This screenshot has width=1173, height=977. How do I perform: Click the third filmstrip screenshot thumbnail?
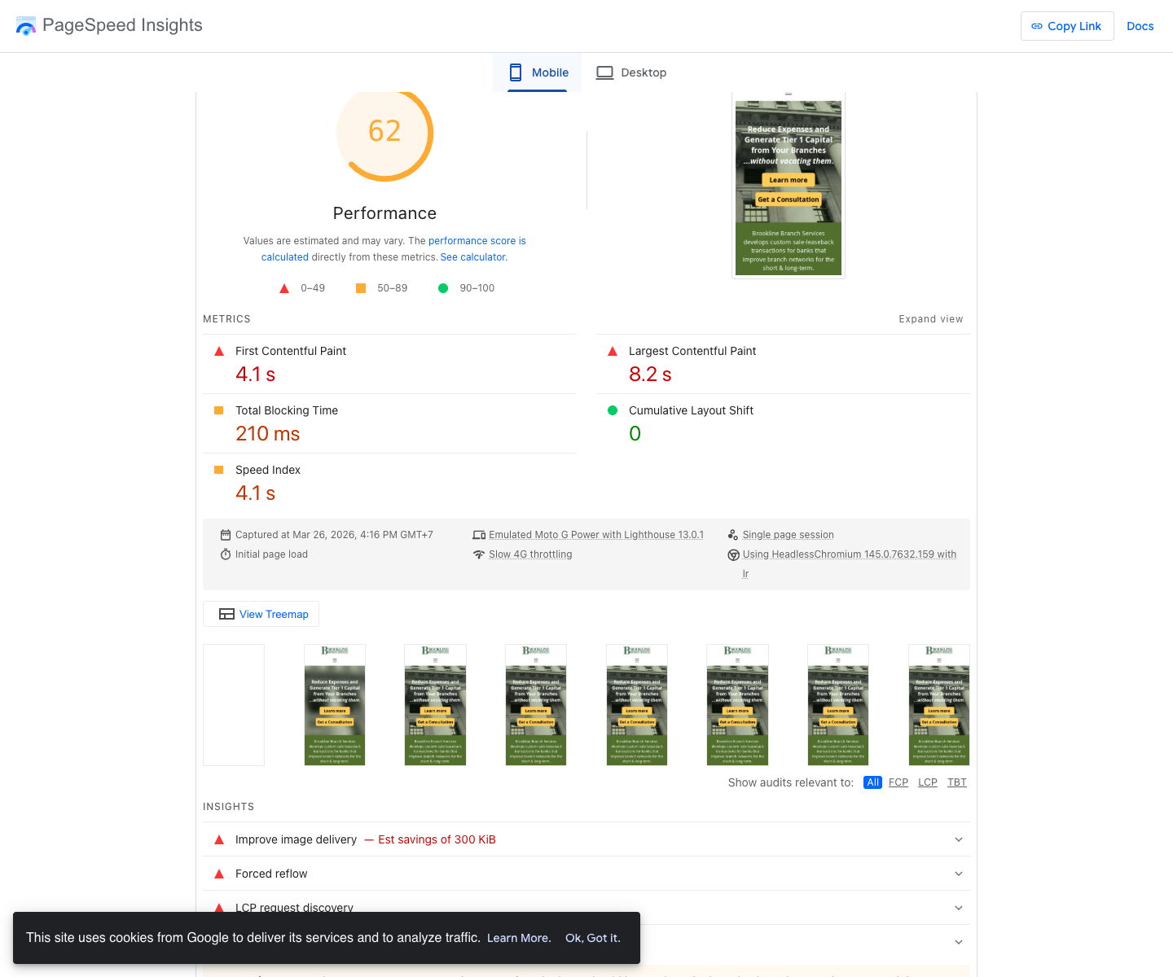[435, 704]
